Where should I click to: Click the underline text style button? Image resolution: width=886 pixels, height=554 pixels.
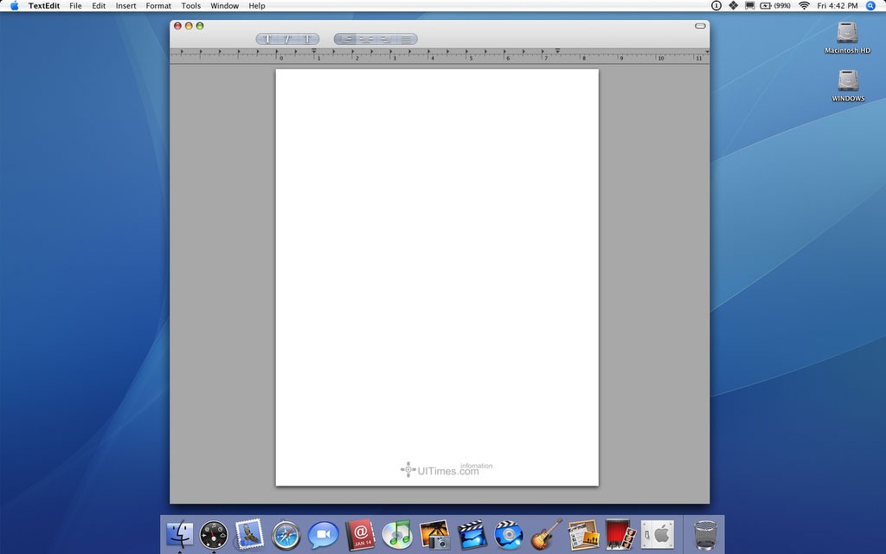(307, 39)
